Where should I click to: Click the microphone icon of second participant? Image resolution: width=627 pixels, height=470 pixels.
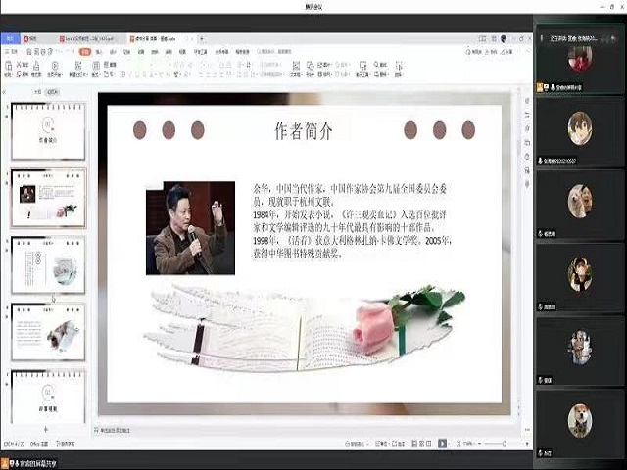point(540,161)
